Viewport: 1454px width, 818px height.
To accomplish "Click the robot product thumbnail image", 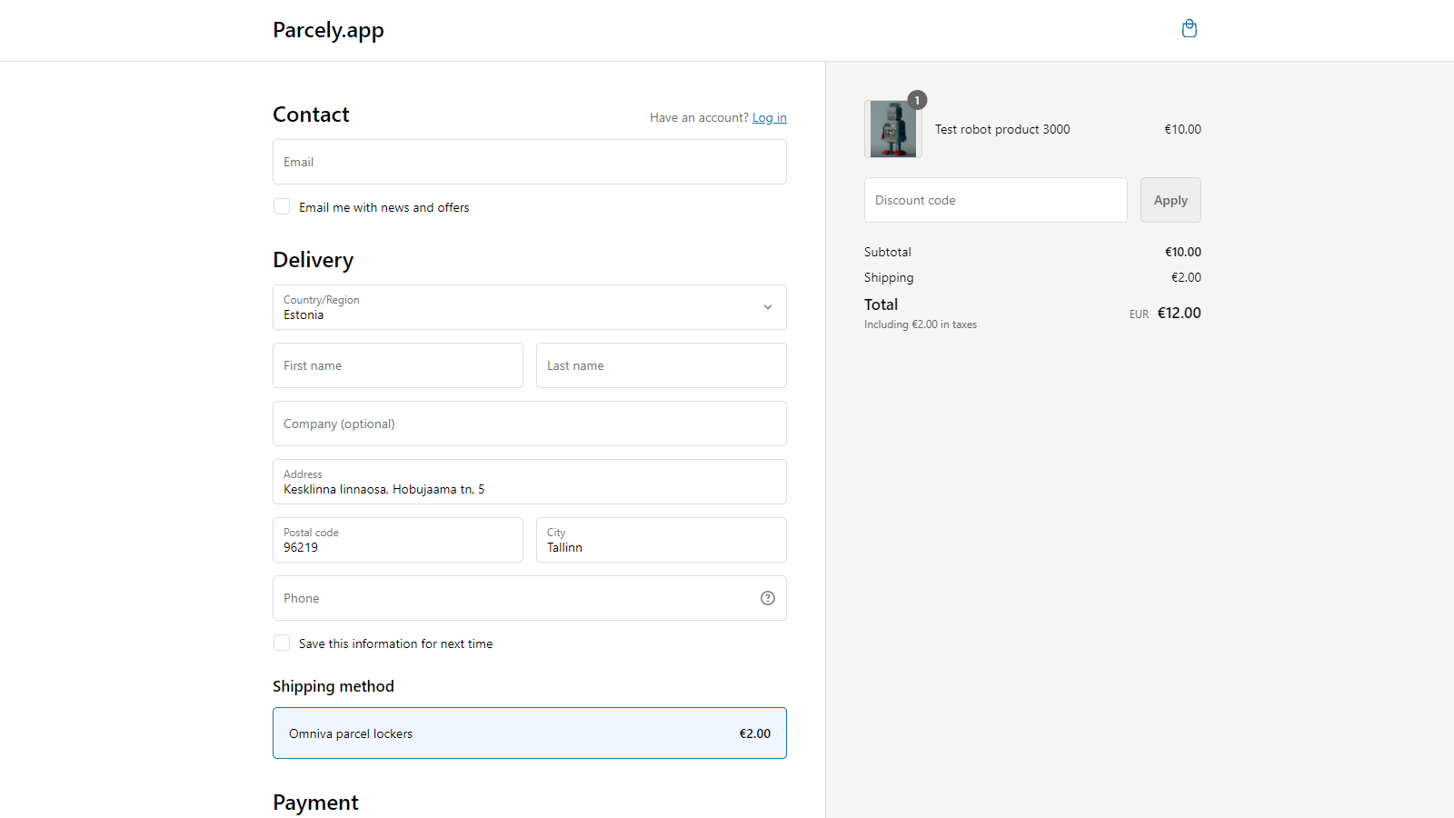I will [x=892, y=130].
